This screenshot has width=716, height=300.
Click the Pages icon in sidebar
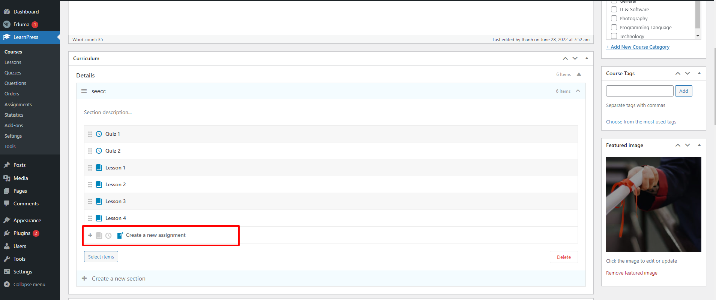point(7,191)
